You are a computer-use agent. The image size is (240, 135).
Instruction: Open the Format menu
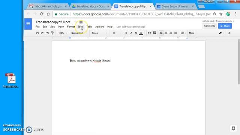71,27
